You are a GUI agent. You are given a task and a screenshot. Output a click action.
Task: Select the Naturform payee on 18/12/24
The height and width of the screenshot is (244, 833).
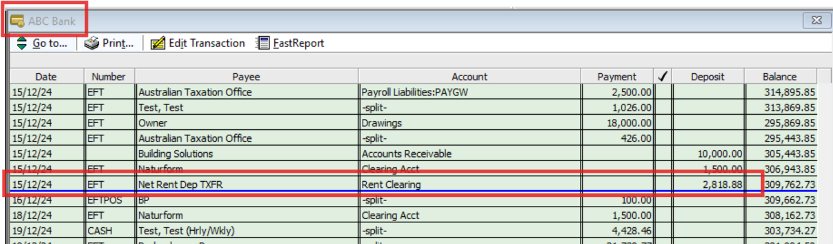tap(247, 215)
